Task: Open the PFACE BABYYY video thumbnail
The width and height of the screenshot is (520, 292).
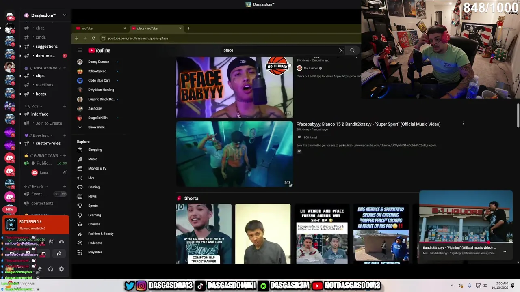Action: tap(234, 87)
